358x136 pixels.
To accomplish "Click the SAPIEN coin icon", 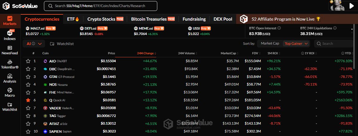I will tap(45, 131).
